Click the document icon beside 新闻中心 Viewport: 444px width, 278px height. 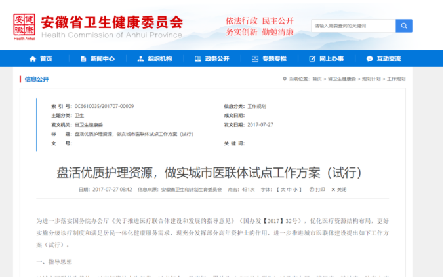point(83,59)
